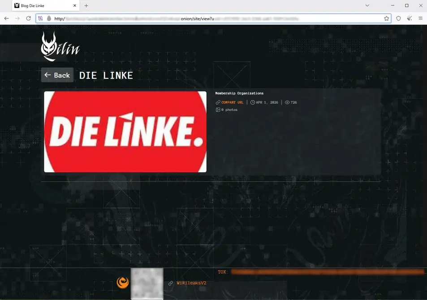Open the browser hamburger menu
Viewport: 427px width, 300px height.
pyautogui.click(x=420, y=18)
